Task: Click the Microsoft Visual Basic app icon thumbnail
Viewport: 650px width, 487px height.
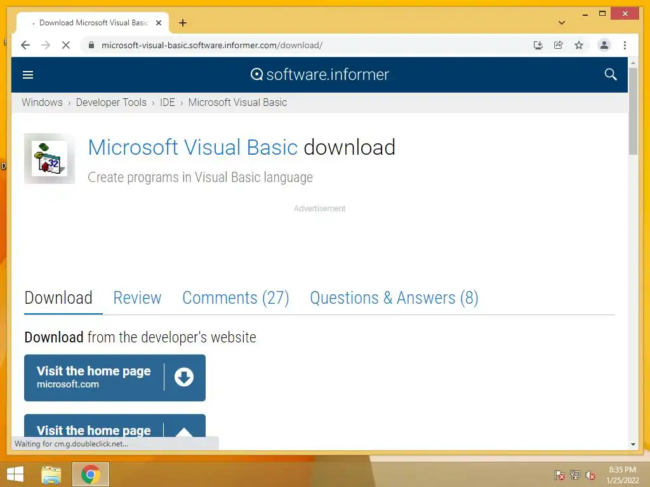Action: [50, 159]
